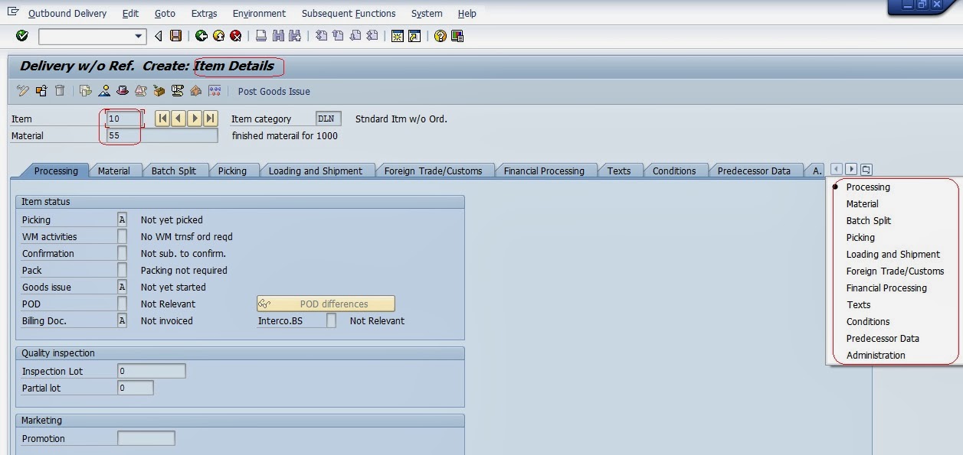Image resolution: width=963 pixels, height=455 pixels.
Task: Select Batch Split in the tab list popup
Action: pyautogui.click(x=869, y=220)
